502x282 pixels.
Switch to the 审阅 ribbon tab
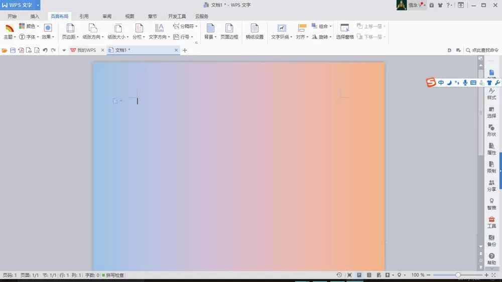point(107,17)
